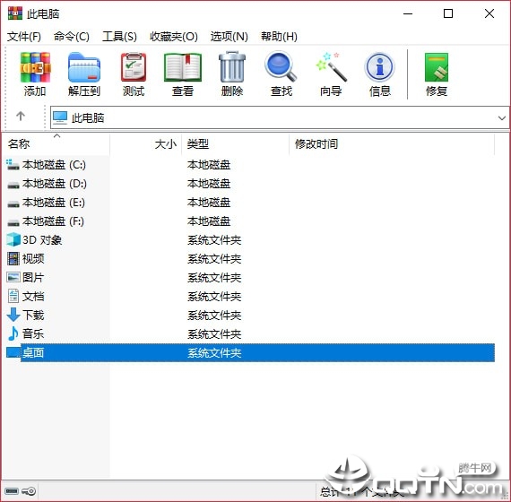
Task: Click the 音乐 music note icon
Action: coord(13,333)
